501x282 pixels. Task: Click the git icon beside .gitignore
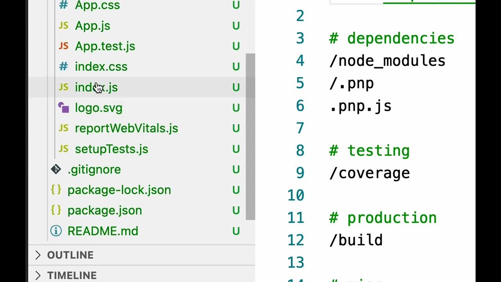(x=56, y=169)
